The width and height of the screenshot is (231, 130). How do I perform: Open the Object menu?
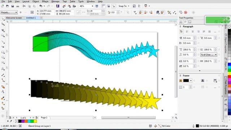[36, 1]
